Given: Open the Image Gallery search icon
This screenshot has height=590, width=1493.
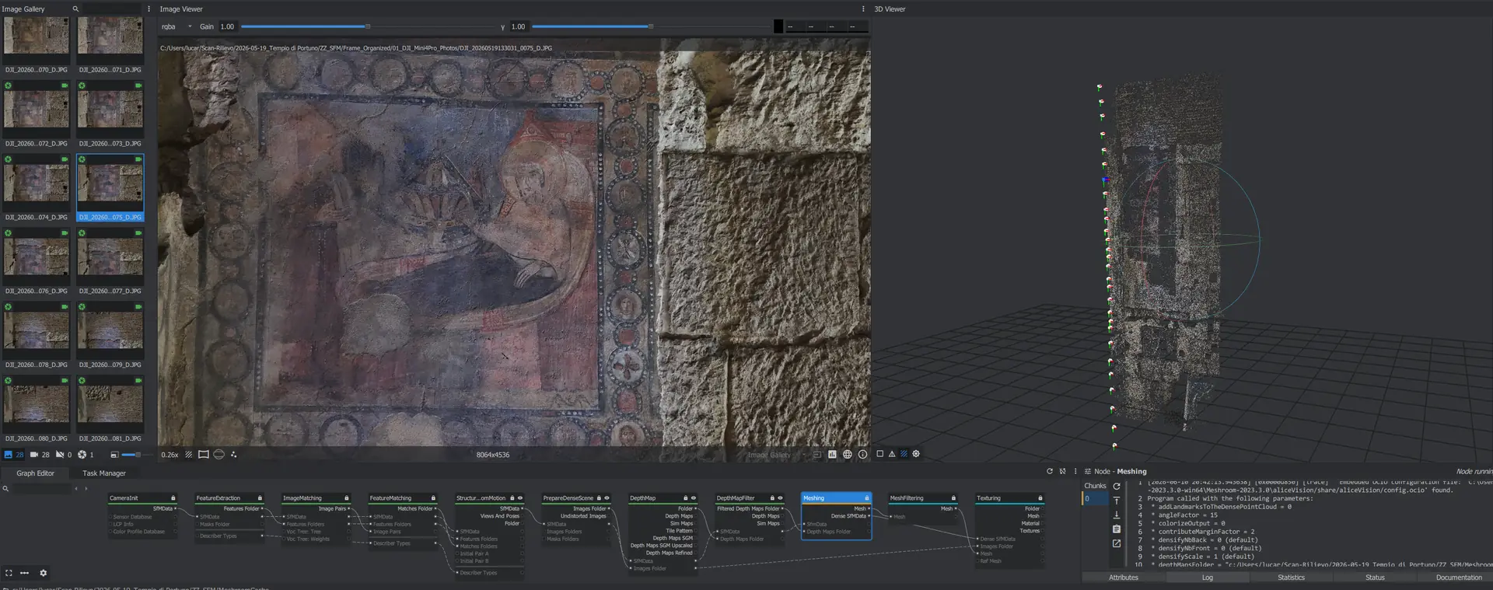Looking at the screenshot, I should pyautogui.click(x=75, y=9).
